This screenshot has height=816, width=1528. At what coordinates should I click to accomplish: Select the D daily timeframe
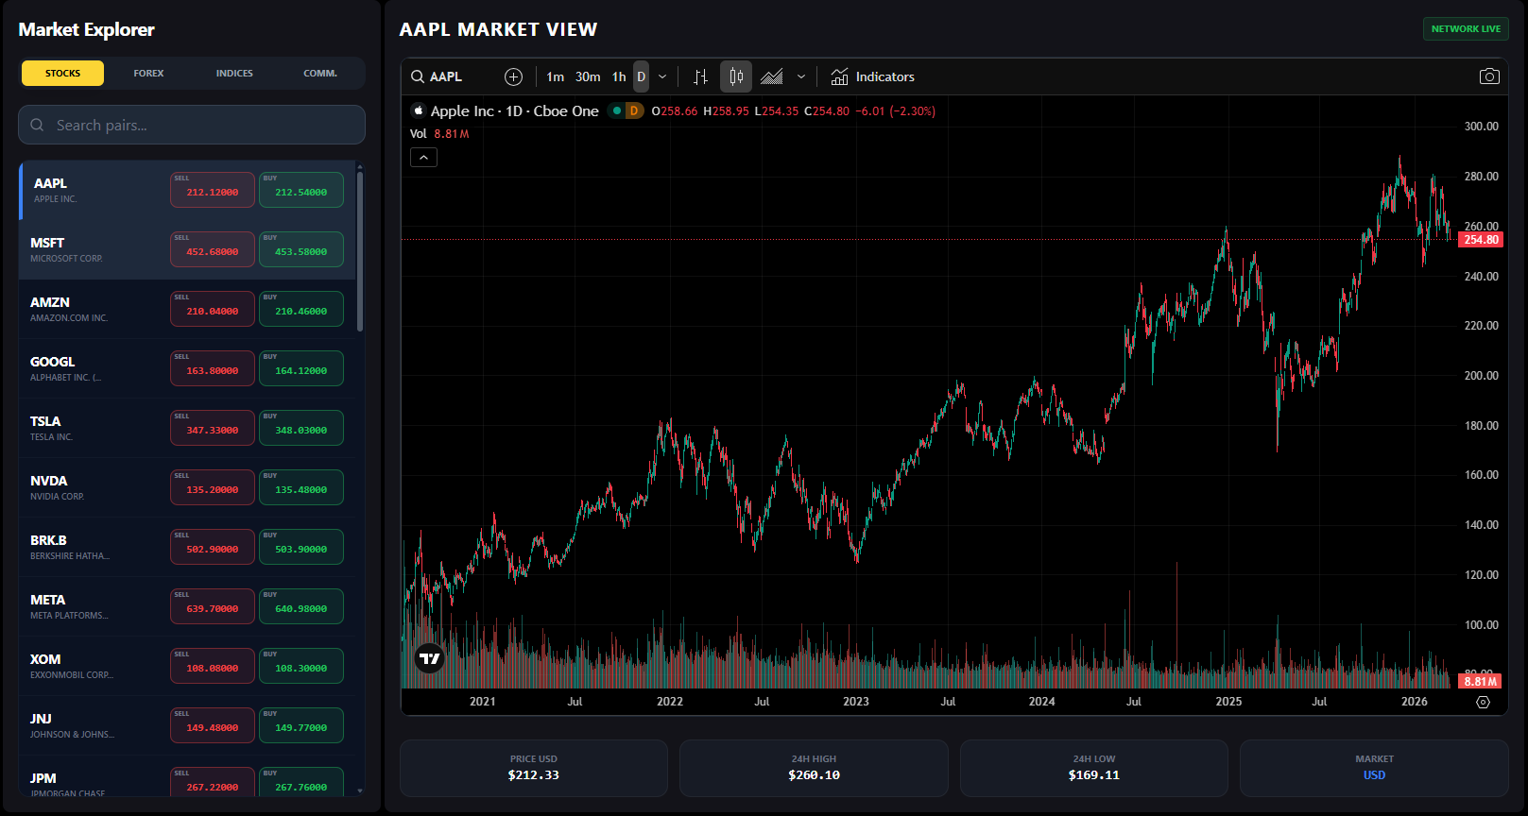coord(641,76)
